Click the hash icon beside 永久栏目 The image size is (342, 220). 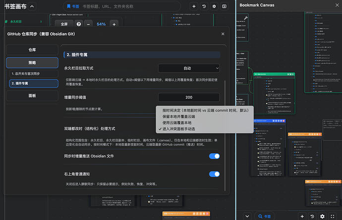point(6,21)
